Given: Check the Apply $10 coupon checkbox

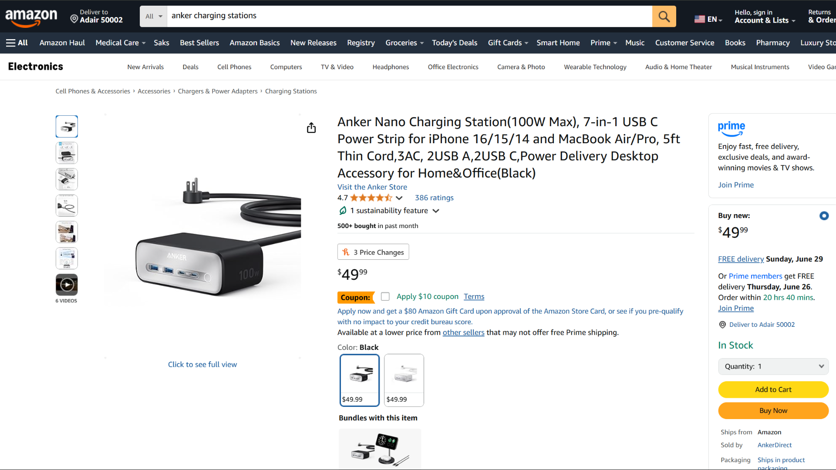Looking at the screenshot, I should [385, 296].
